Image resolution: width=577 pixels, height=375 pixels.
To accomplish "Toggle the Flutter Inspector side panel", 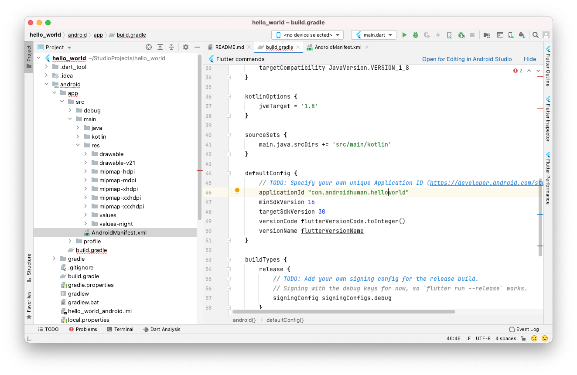I will pos(548,119).
